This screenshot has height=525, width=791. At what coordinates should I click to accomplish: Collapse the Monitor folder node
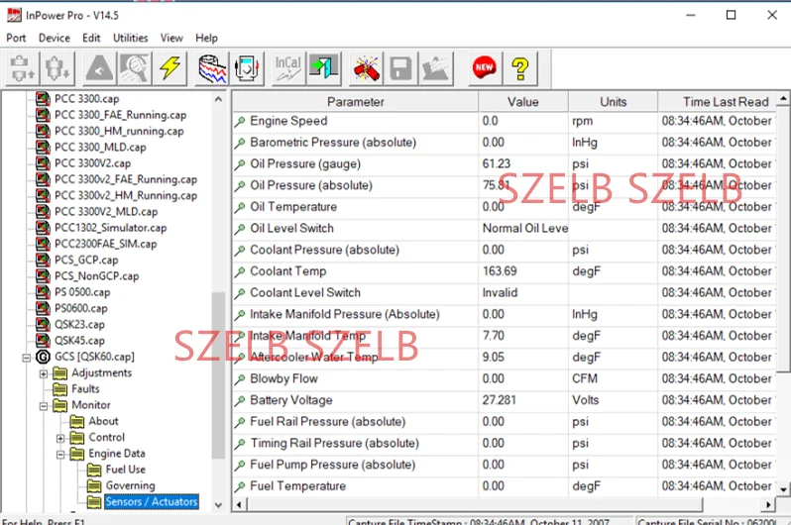coord(44,406)
